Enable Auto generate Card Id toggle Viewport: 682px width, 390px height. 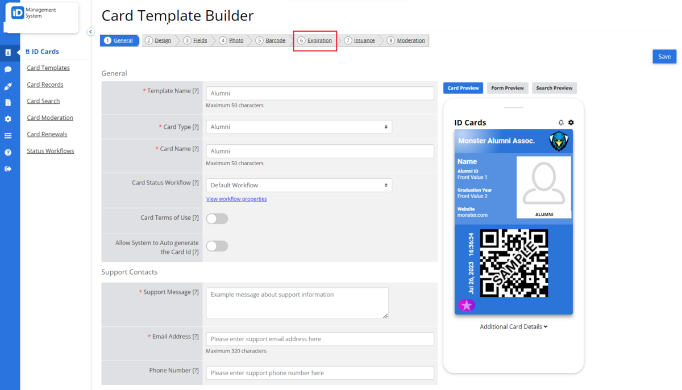(217, 246)
